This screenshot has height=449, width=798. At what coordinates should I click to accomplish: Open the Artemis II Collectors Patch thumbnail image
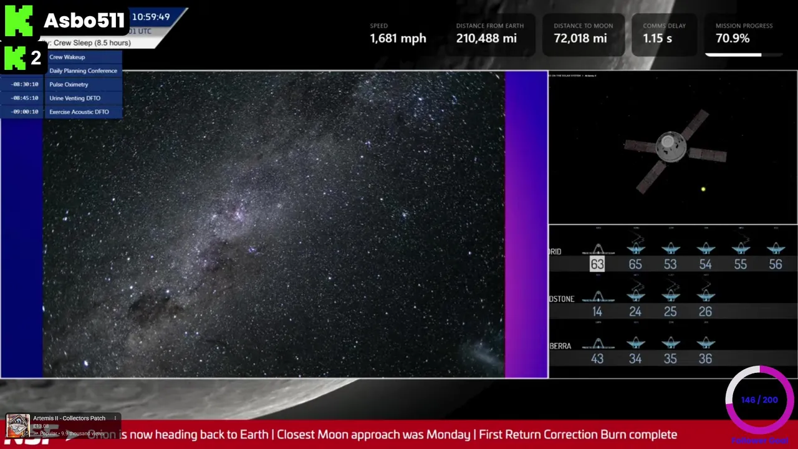[x=17, y=426]
